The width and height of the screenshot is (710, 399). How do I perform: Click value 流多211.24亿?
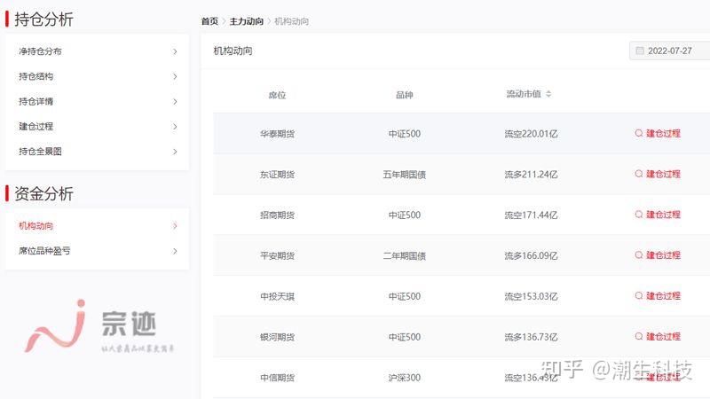point(531,175)
